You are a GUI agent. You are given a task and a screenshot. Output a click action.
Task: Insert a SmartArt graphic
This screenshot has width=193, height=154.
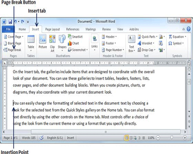point(75,37)
